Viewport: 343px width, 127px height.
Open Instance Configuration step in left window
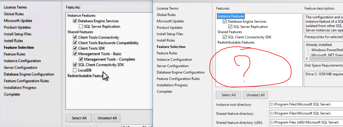[x=22, y=61]
